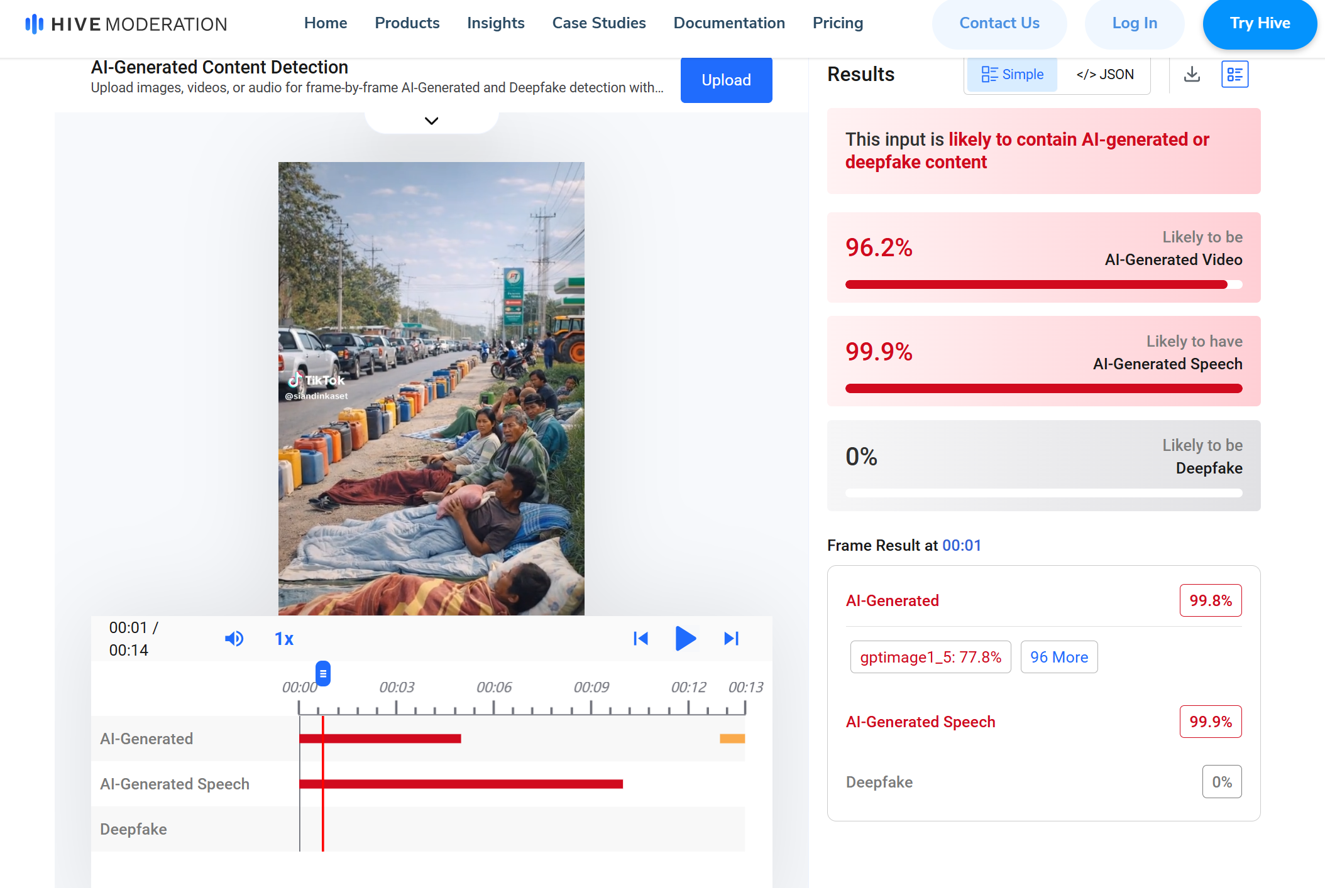
Task: Click the Upload button
Action: point(726,80)
